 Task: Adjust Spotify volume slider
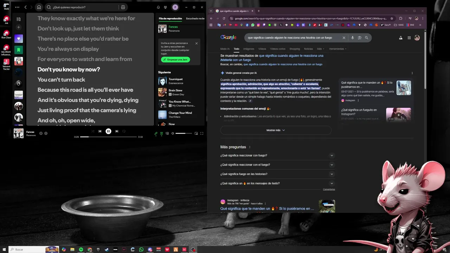click(184, 134)
